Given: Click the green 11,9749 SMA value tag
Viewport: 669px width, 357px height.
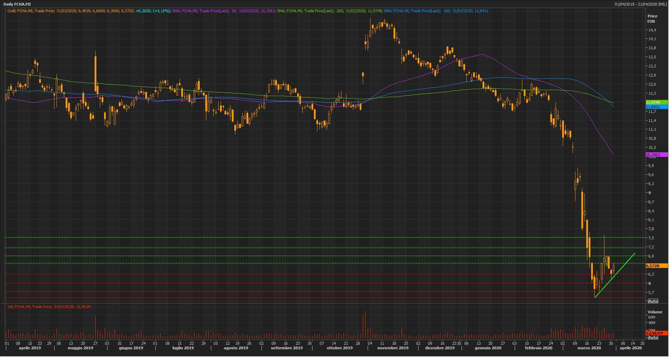Looking at the screenshot, I should (x=656, y=102).
